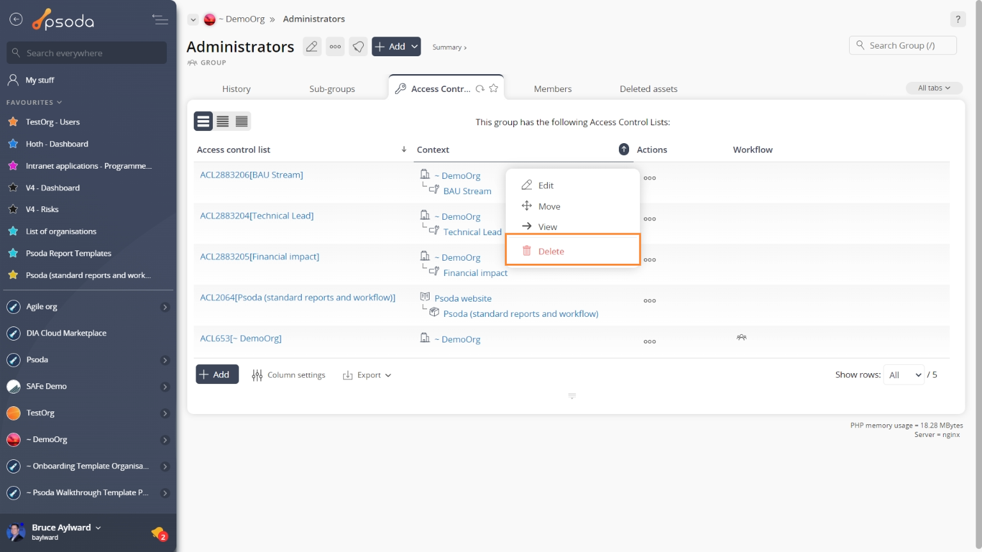The image size is (982, 552).
Task: Open the Hoth - Dashboard favourite
Action: (x=57, y=144)
